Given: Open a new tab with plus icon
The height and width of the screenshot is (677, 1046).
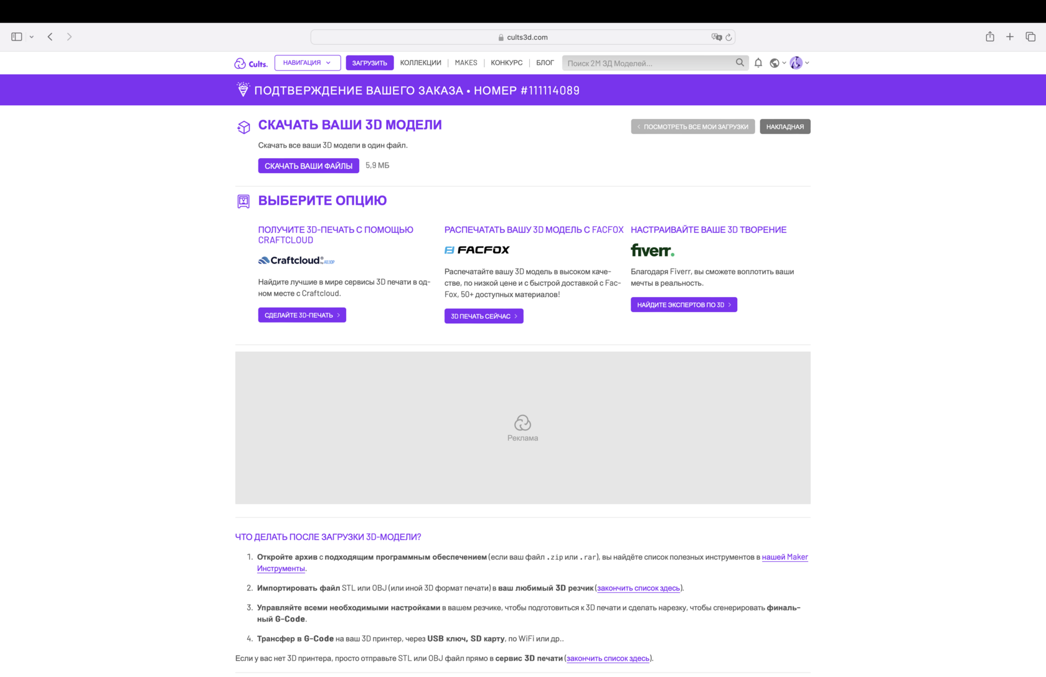Looking at the screenshot, I should [1010, 37].
